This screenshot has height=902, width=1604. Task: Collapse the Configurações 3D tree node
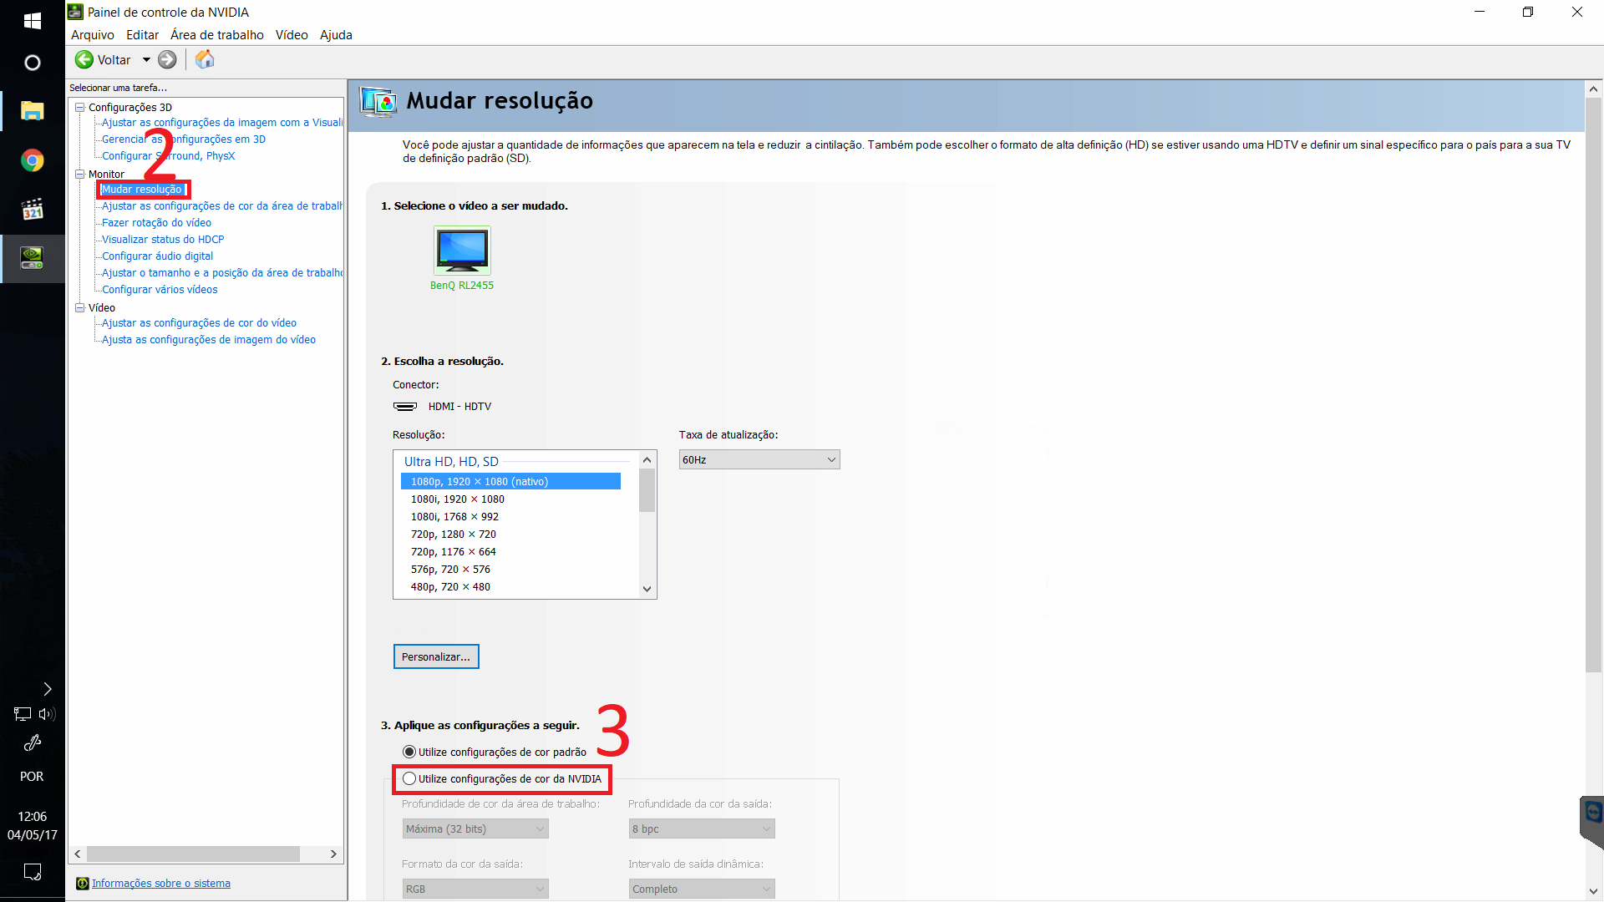(x=80, y=108)
